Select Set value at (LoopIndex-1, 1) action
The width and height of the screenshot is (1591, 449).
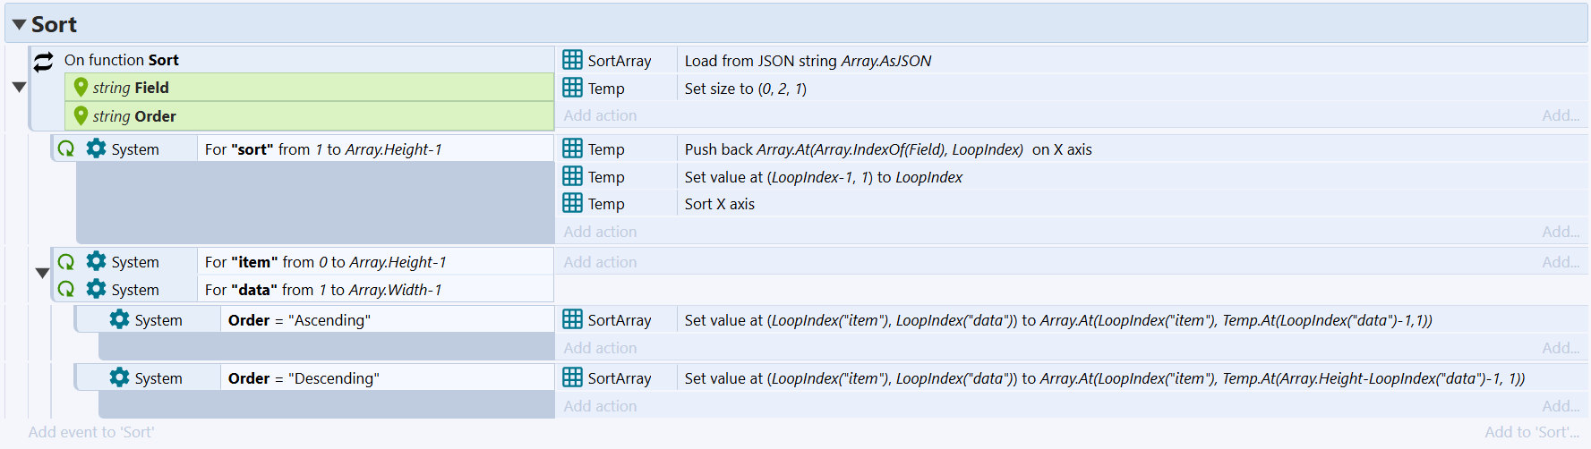[824, 177]
